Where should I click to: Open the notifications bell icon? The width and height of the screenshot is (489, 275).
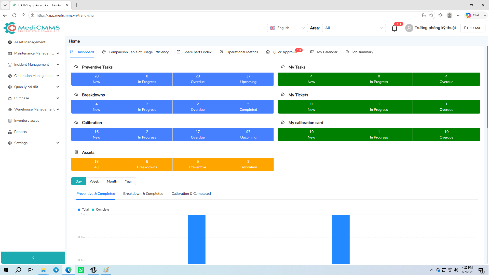click(x=394, y=28)
